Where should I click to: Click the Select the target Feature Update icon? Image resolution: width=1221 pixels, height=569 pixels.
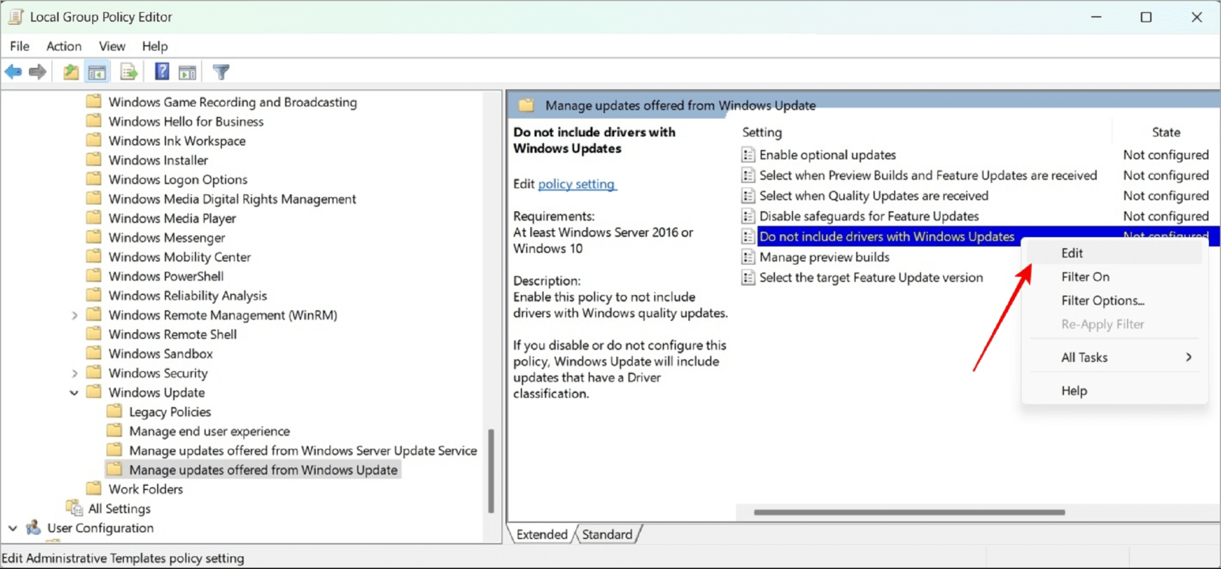(748, 277)
